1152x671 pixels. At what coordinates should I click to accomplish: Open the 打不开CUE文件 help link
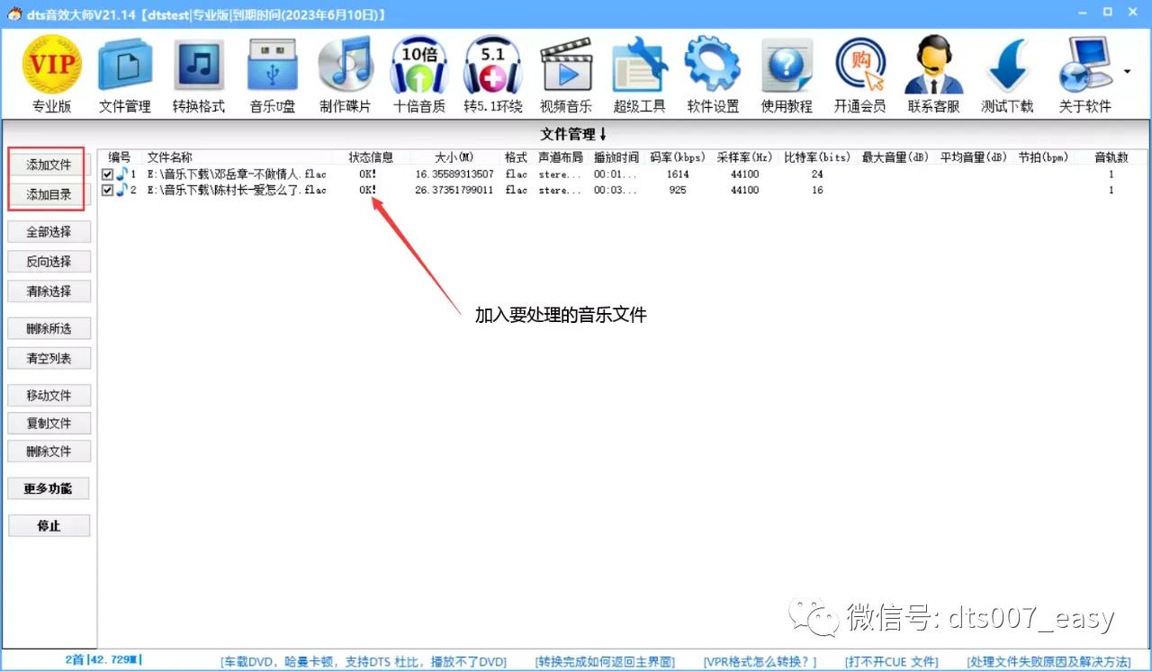pyautogui.click(x=890, y=660)
